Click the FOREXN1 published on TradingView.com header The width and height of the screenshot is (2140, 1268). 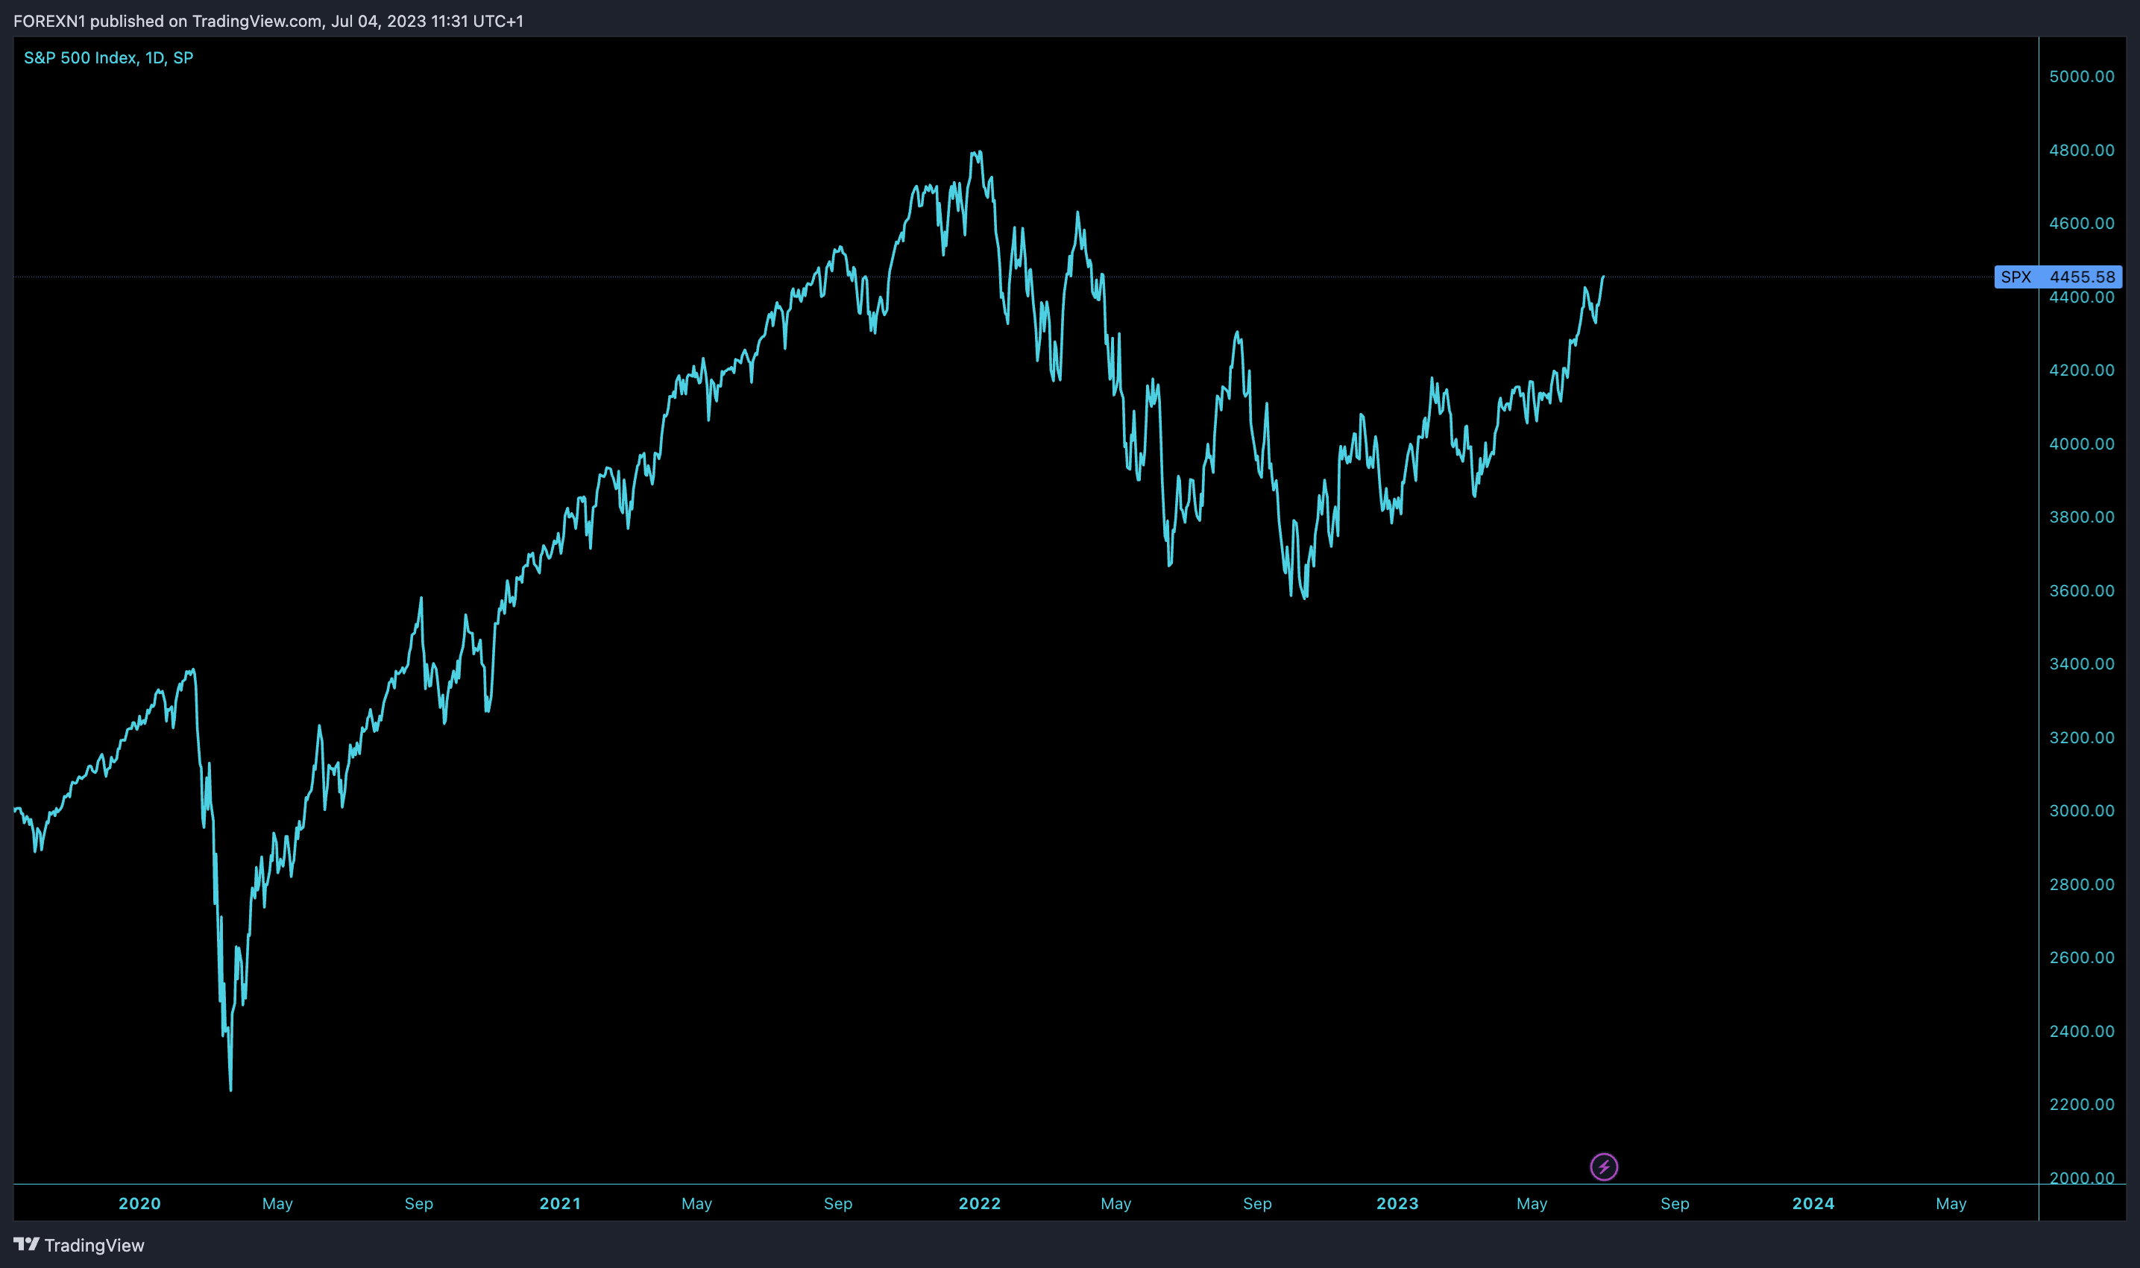click(268, 21)
